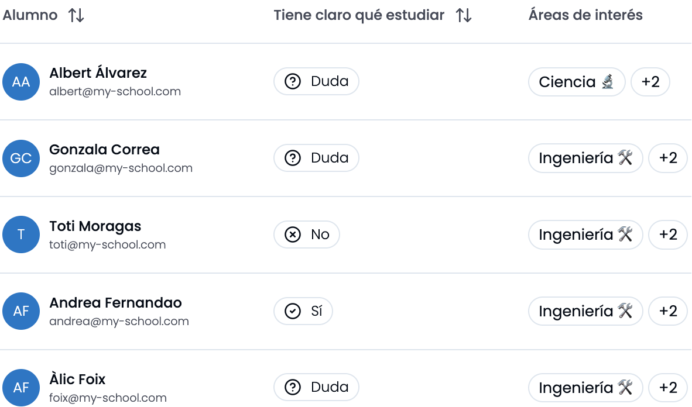Open Albert Álvarez student name
This screenshot has width=692, height=407.
tap(98, 73)
